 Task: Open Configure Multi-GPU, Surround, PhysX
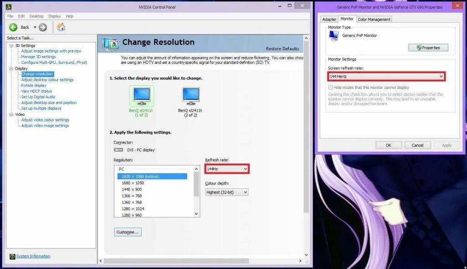point(54,62)
